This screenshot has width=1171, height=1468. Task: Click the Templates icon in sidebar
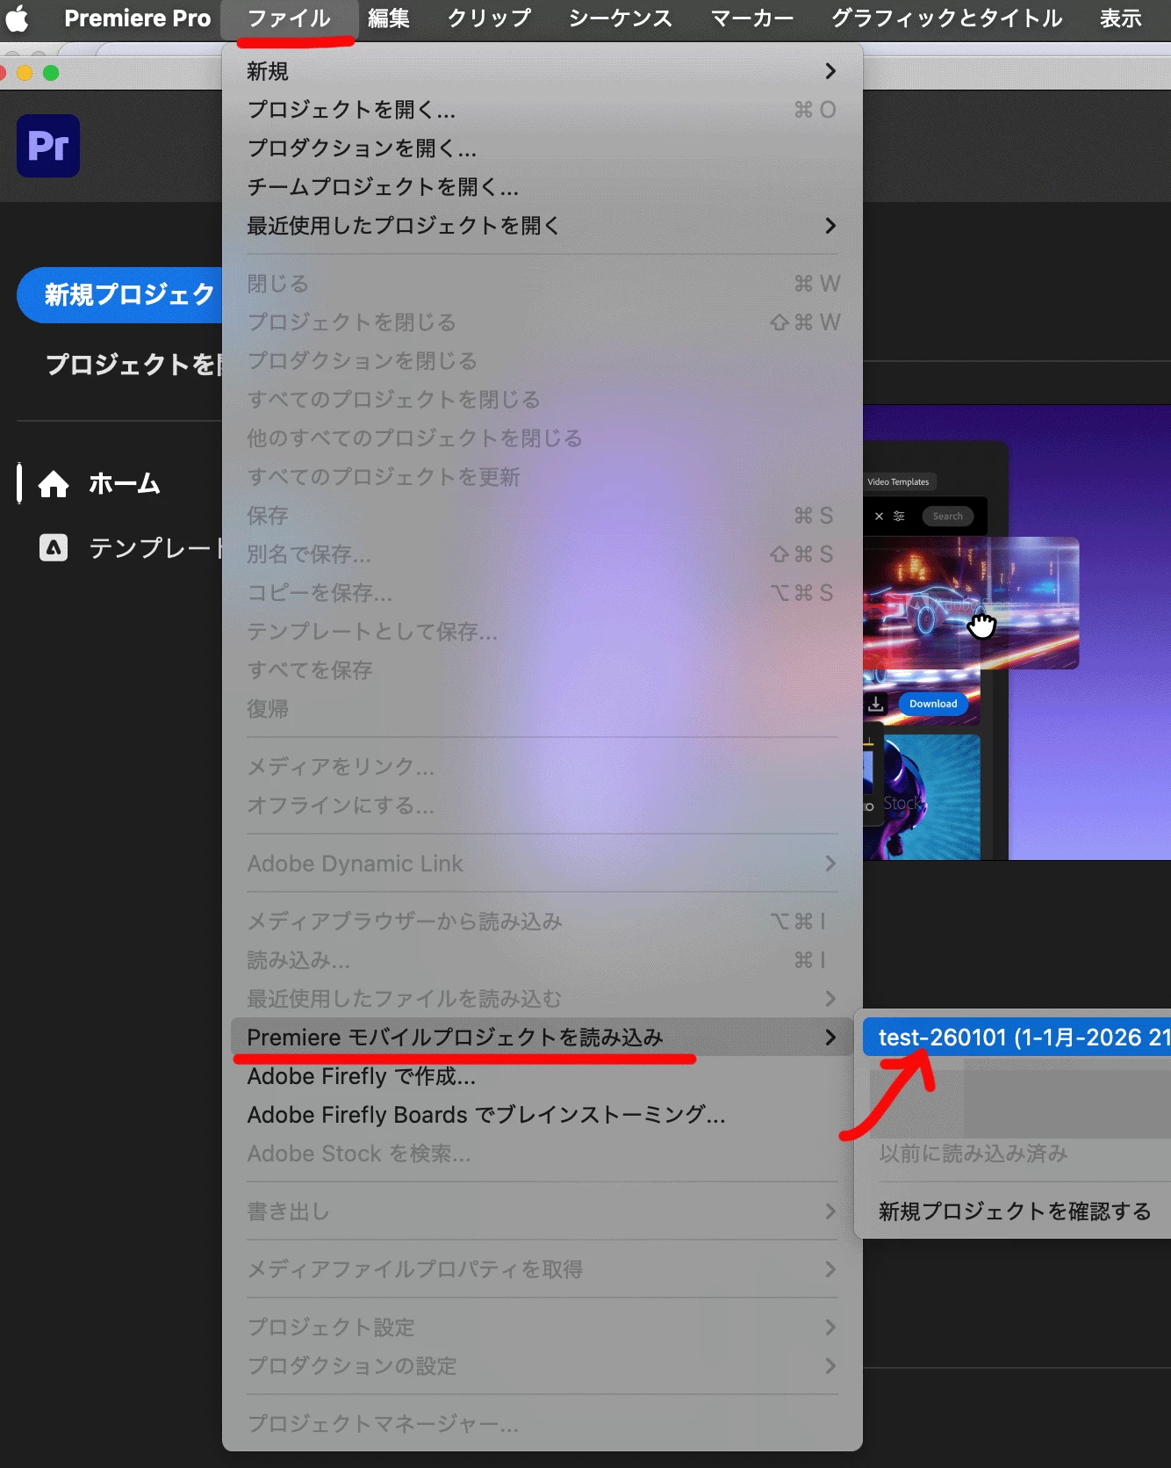click(x=54, y=548)
